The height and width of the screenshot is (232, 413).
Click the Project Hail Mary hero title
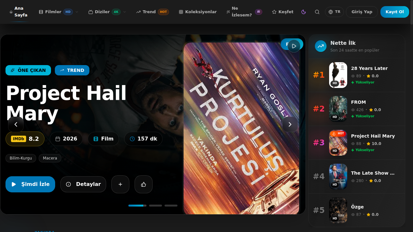pos(66,104)
